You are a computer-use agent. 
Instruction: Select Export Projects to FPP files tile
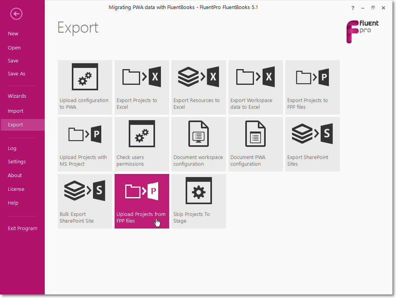tap(312, 87)
